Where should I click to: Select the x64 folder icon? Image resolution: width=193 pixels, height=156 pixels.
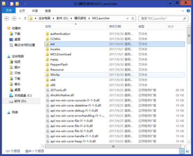point(47,80)
